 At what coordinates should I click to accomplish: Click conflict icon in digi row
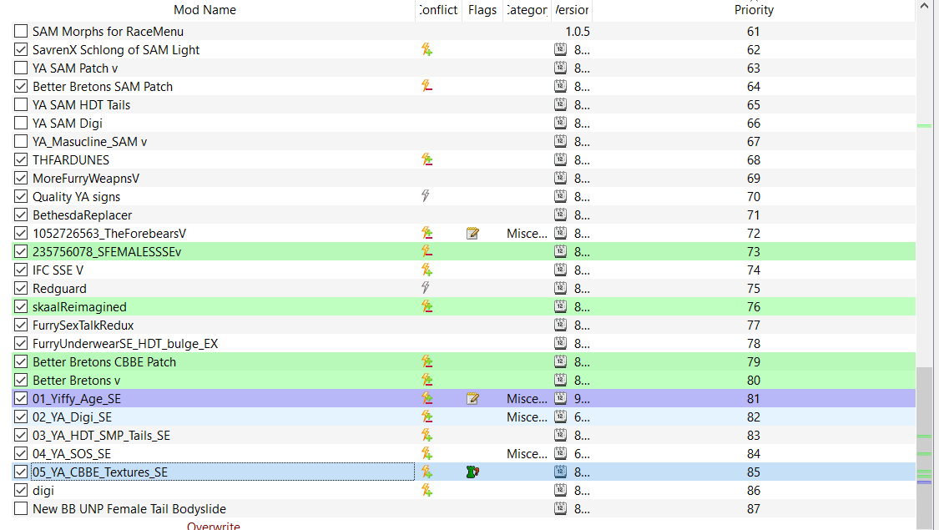point(427,491)
